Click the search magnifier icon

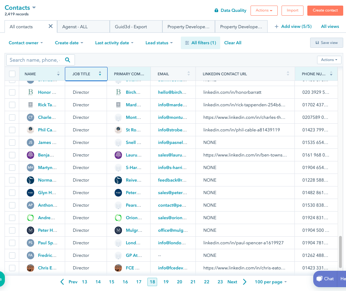[68, 60]
